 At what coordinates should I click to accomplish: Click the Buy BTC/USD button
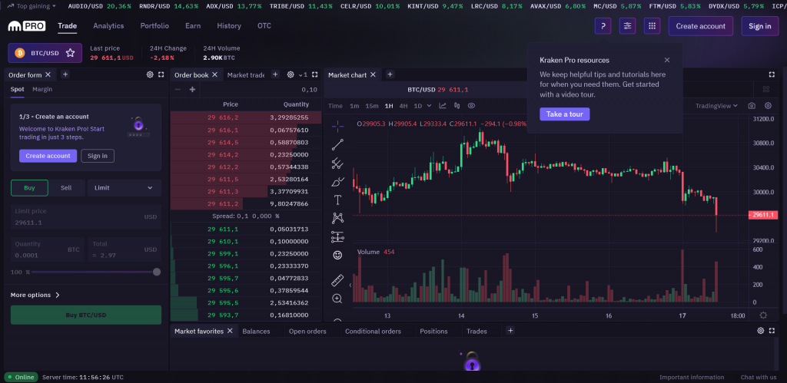click(86, 315)
